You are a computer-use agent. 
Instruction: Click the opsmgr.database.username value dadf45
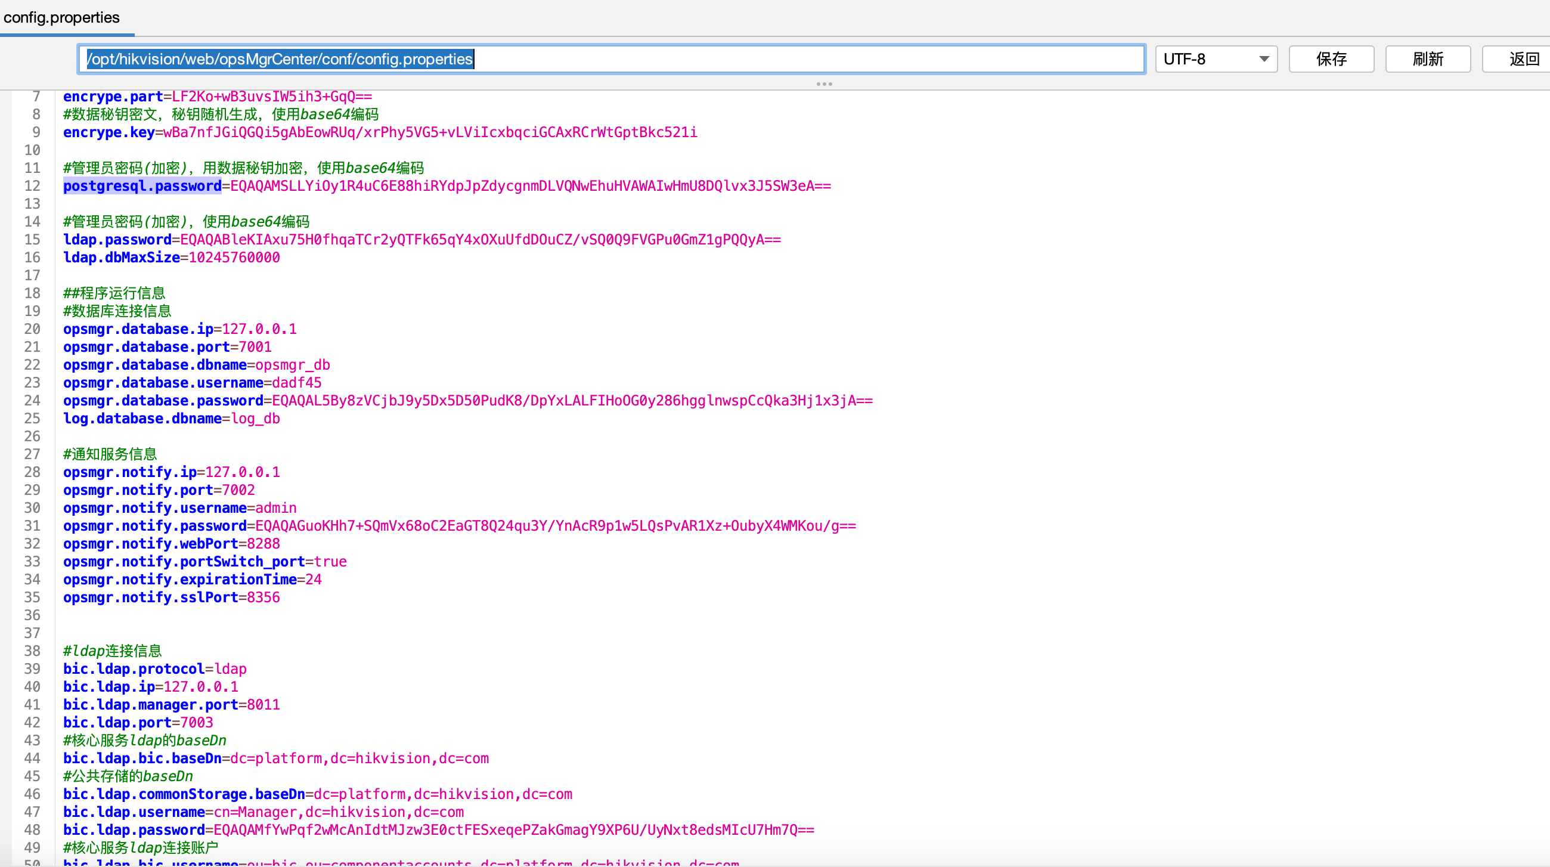click(x=297, y=383)
